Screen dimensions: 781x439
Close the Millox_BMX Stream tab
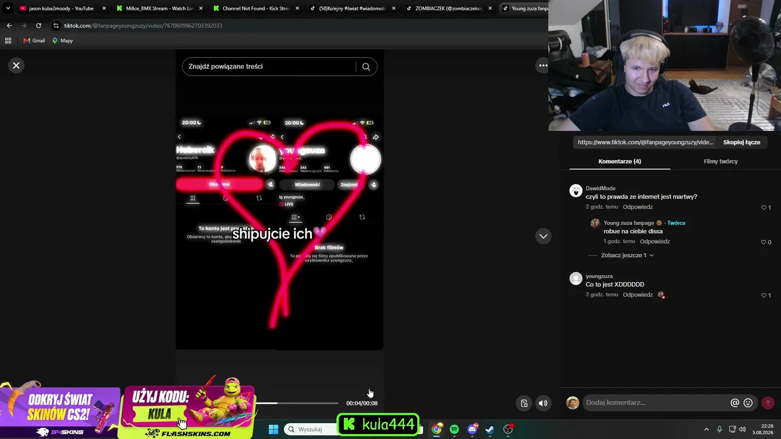tap(201, 9)
